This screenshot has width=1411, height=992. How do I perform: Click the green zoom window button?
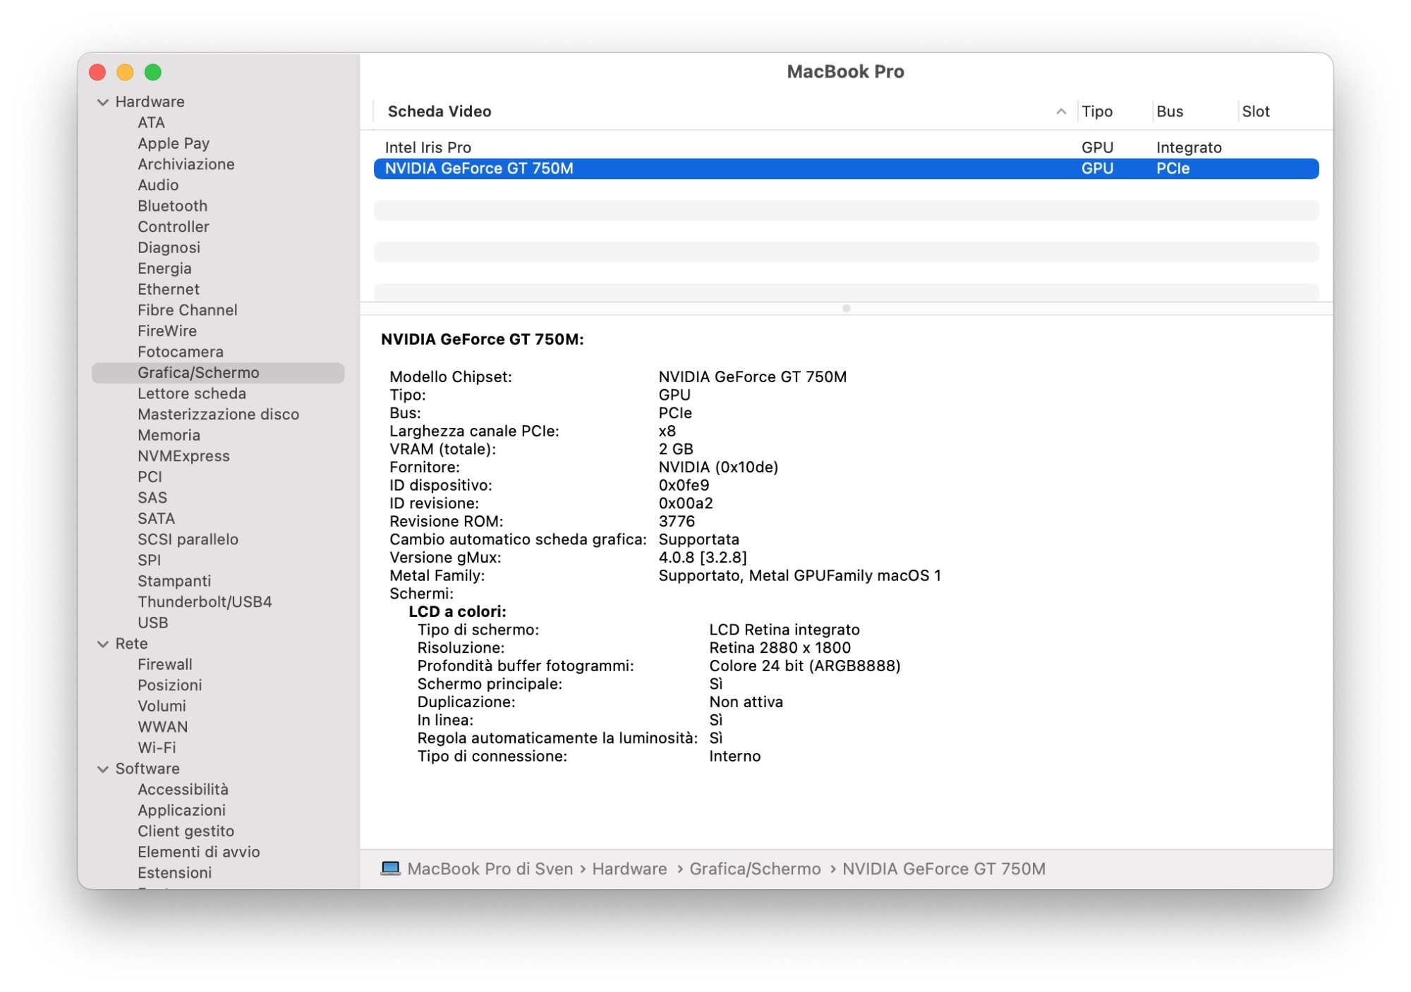(x=153, y=72)
